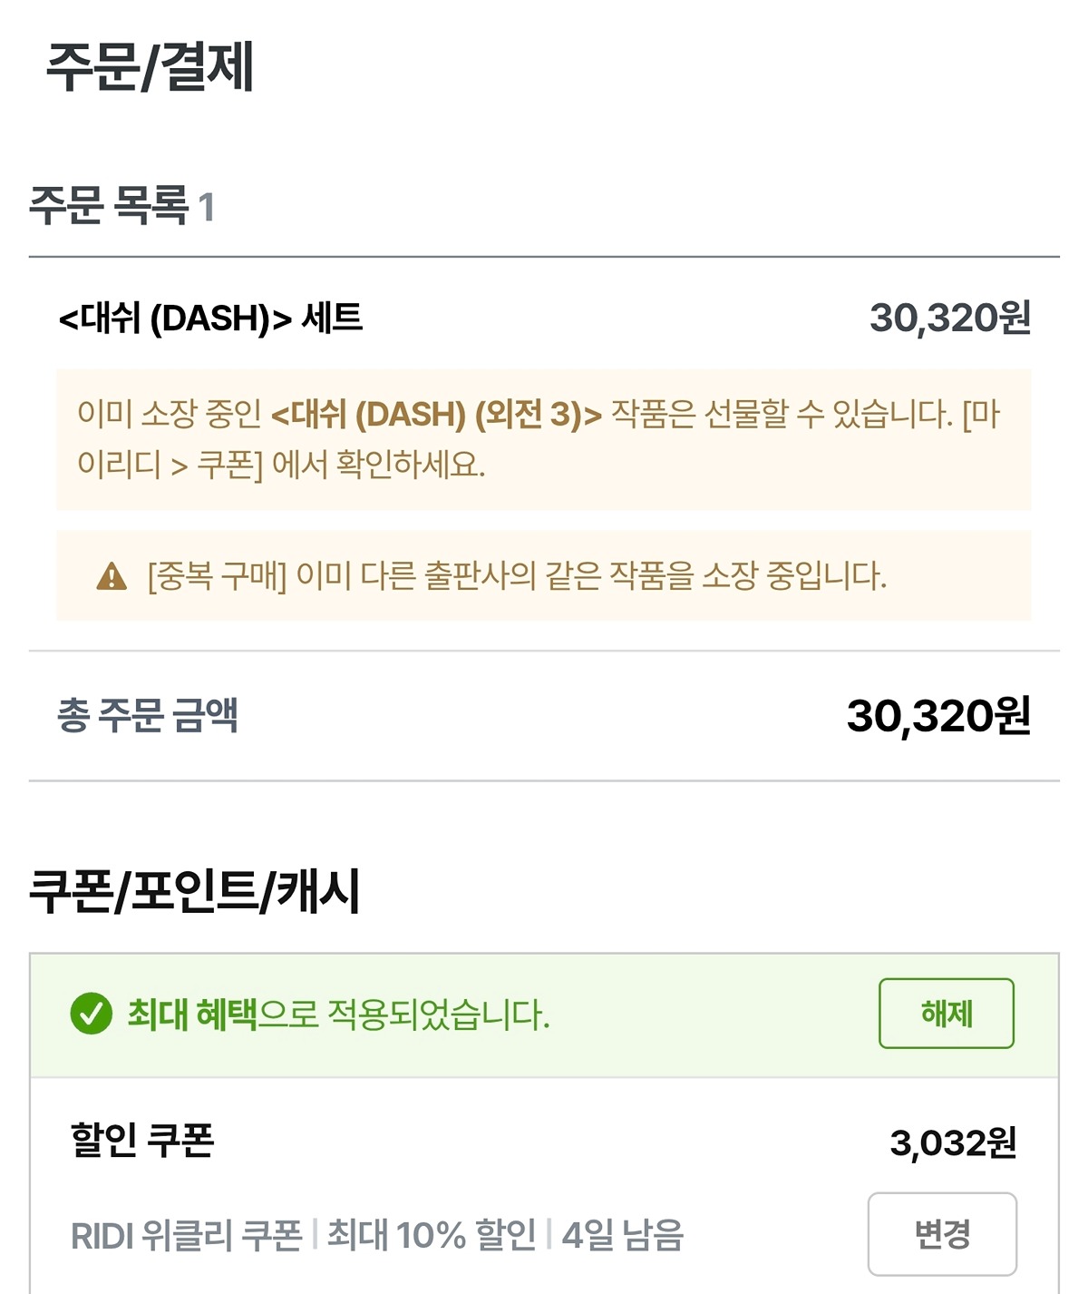Click the 해제 button to remove benefits
The image size is (1088, 1294).
click(x=946, y=1013)
